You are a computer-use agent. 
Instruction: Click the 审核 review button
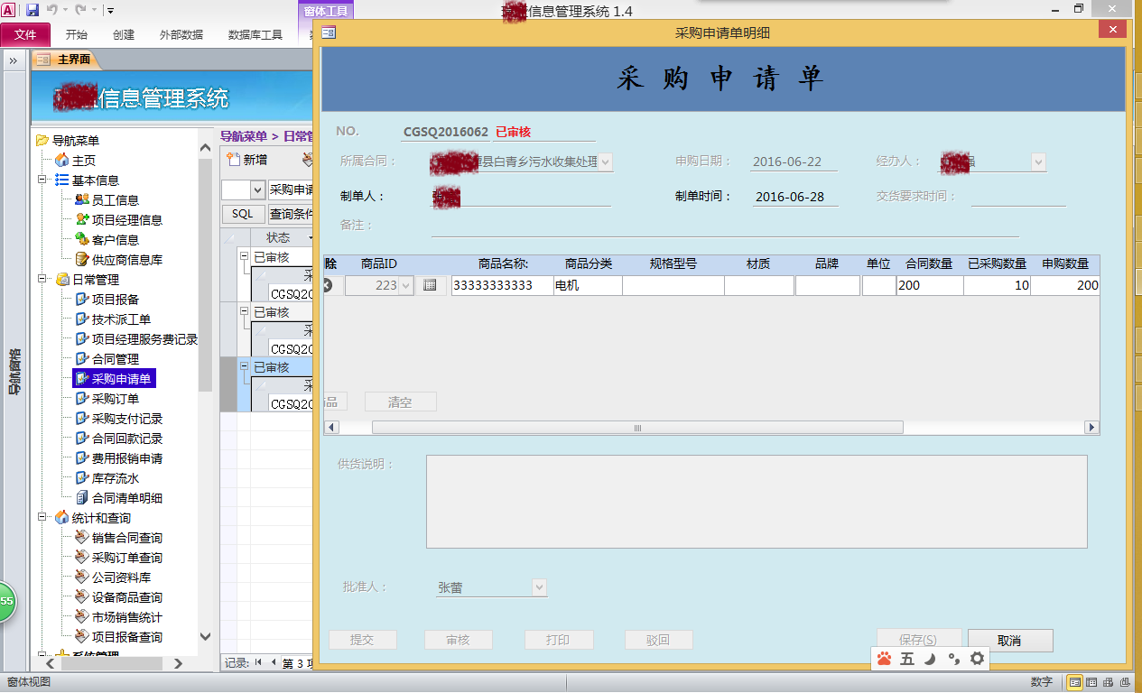pyautogui.click(x=459, y=640)
